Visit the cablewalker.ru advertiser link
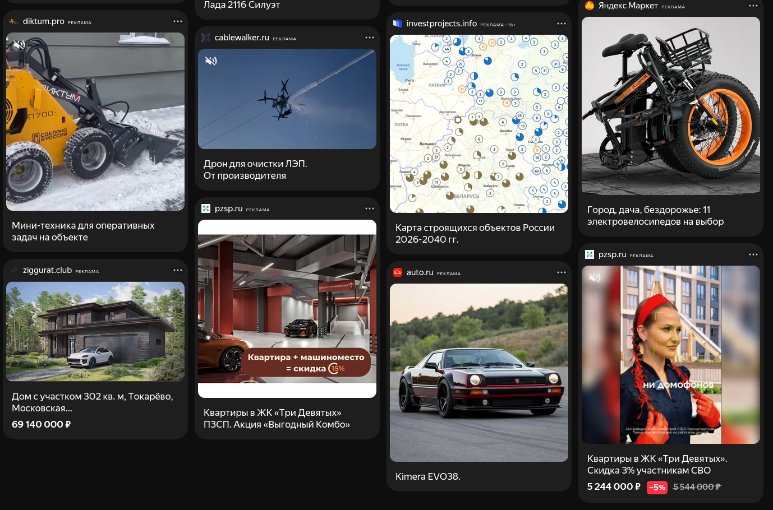 click(242, 38)
